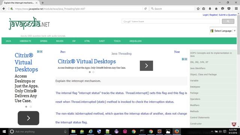
Task: Select the second banner ad carousel dot
Action: [x=93, y=72]
